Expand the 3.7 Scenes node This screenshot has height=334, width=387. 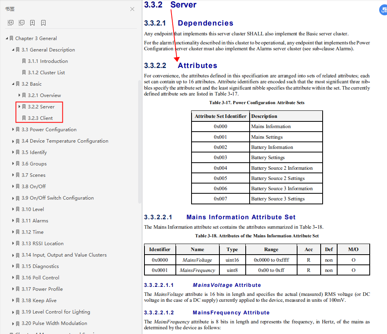coord(13,175)
